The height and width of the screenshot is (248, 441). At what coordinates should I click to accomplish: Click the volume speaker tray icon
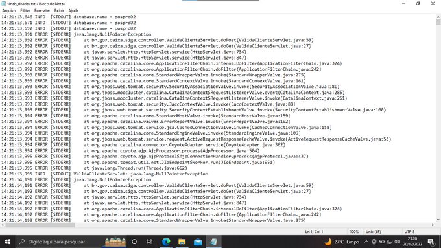(398, 242)
